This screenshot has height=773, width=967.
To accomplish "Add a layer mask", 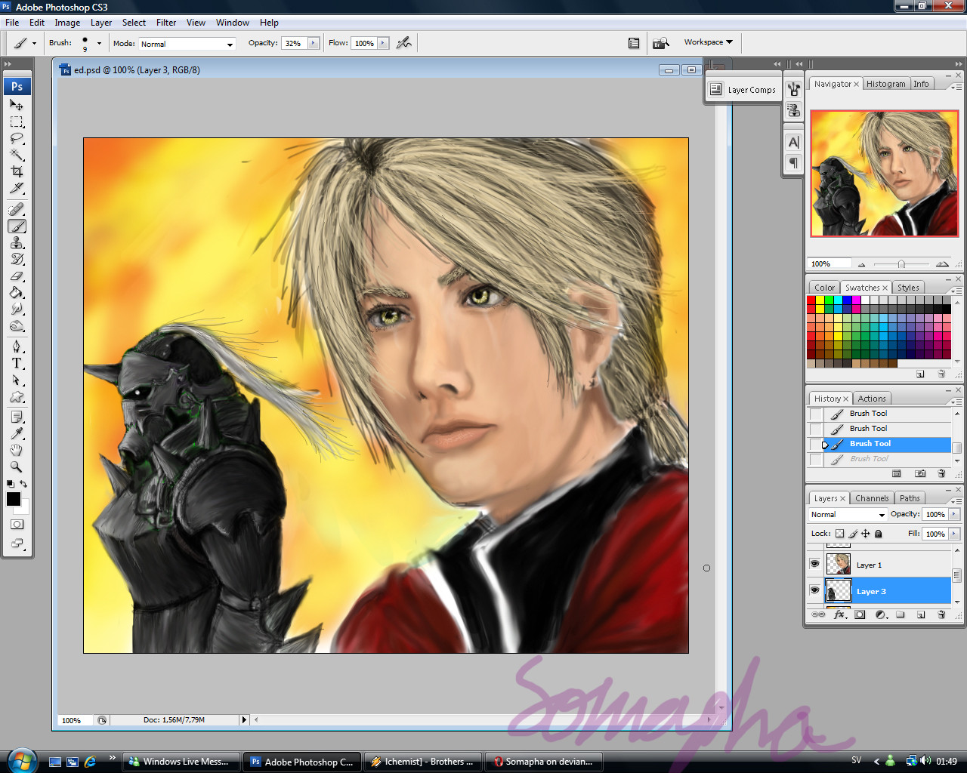I will coord(860,614).
